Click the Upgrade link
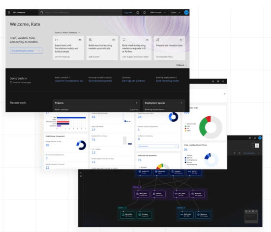 (x=128, y=12)
